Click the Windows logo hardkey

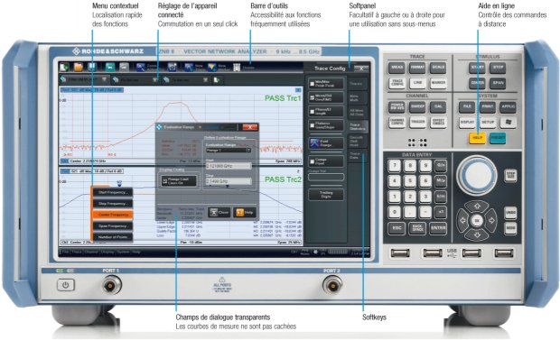click(x=509, y=122)
